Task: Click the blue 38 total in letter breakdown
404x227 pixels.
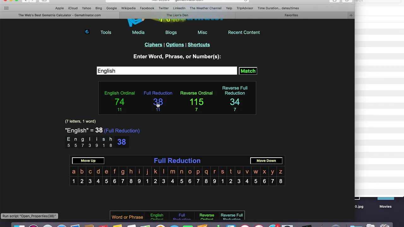Action: tap(122, 142)
